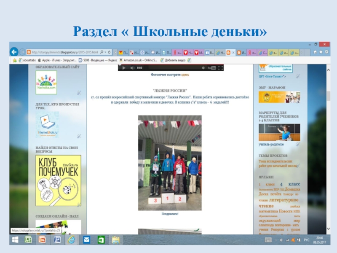Open the Mail app in the taskbar
The height and width of the screenshot is (253, 337).
tap(86, 240)
